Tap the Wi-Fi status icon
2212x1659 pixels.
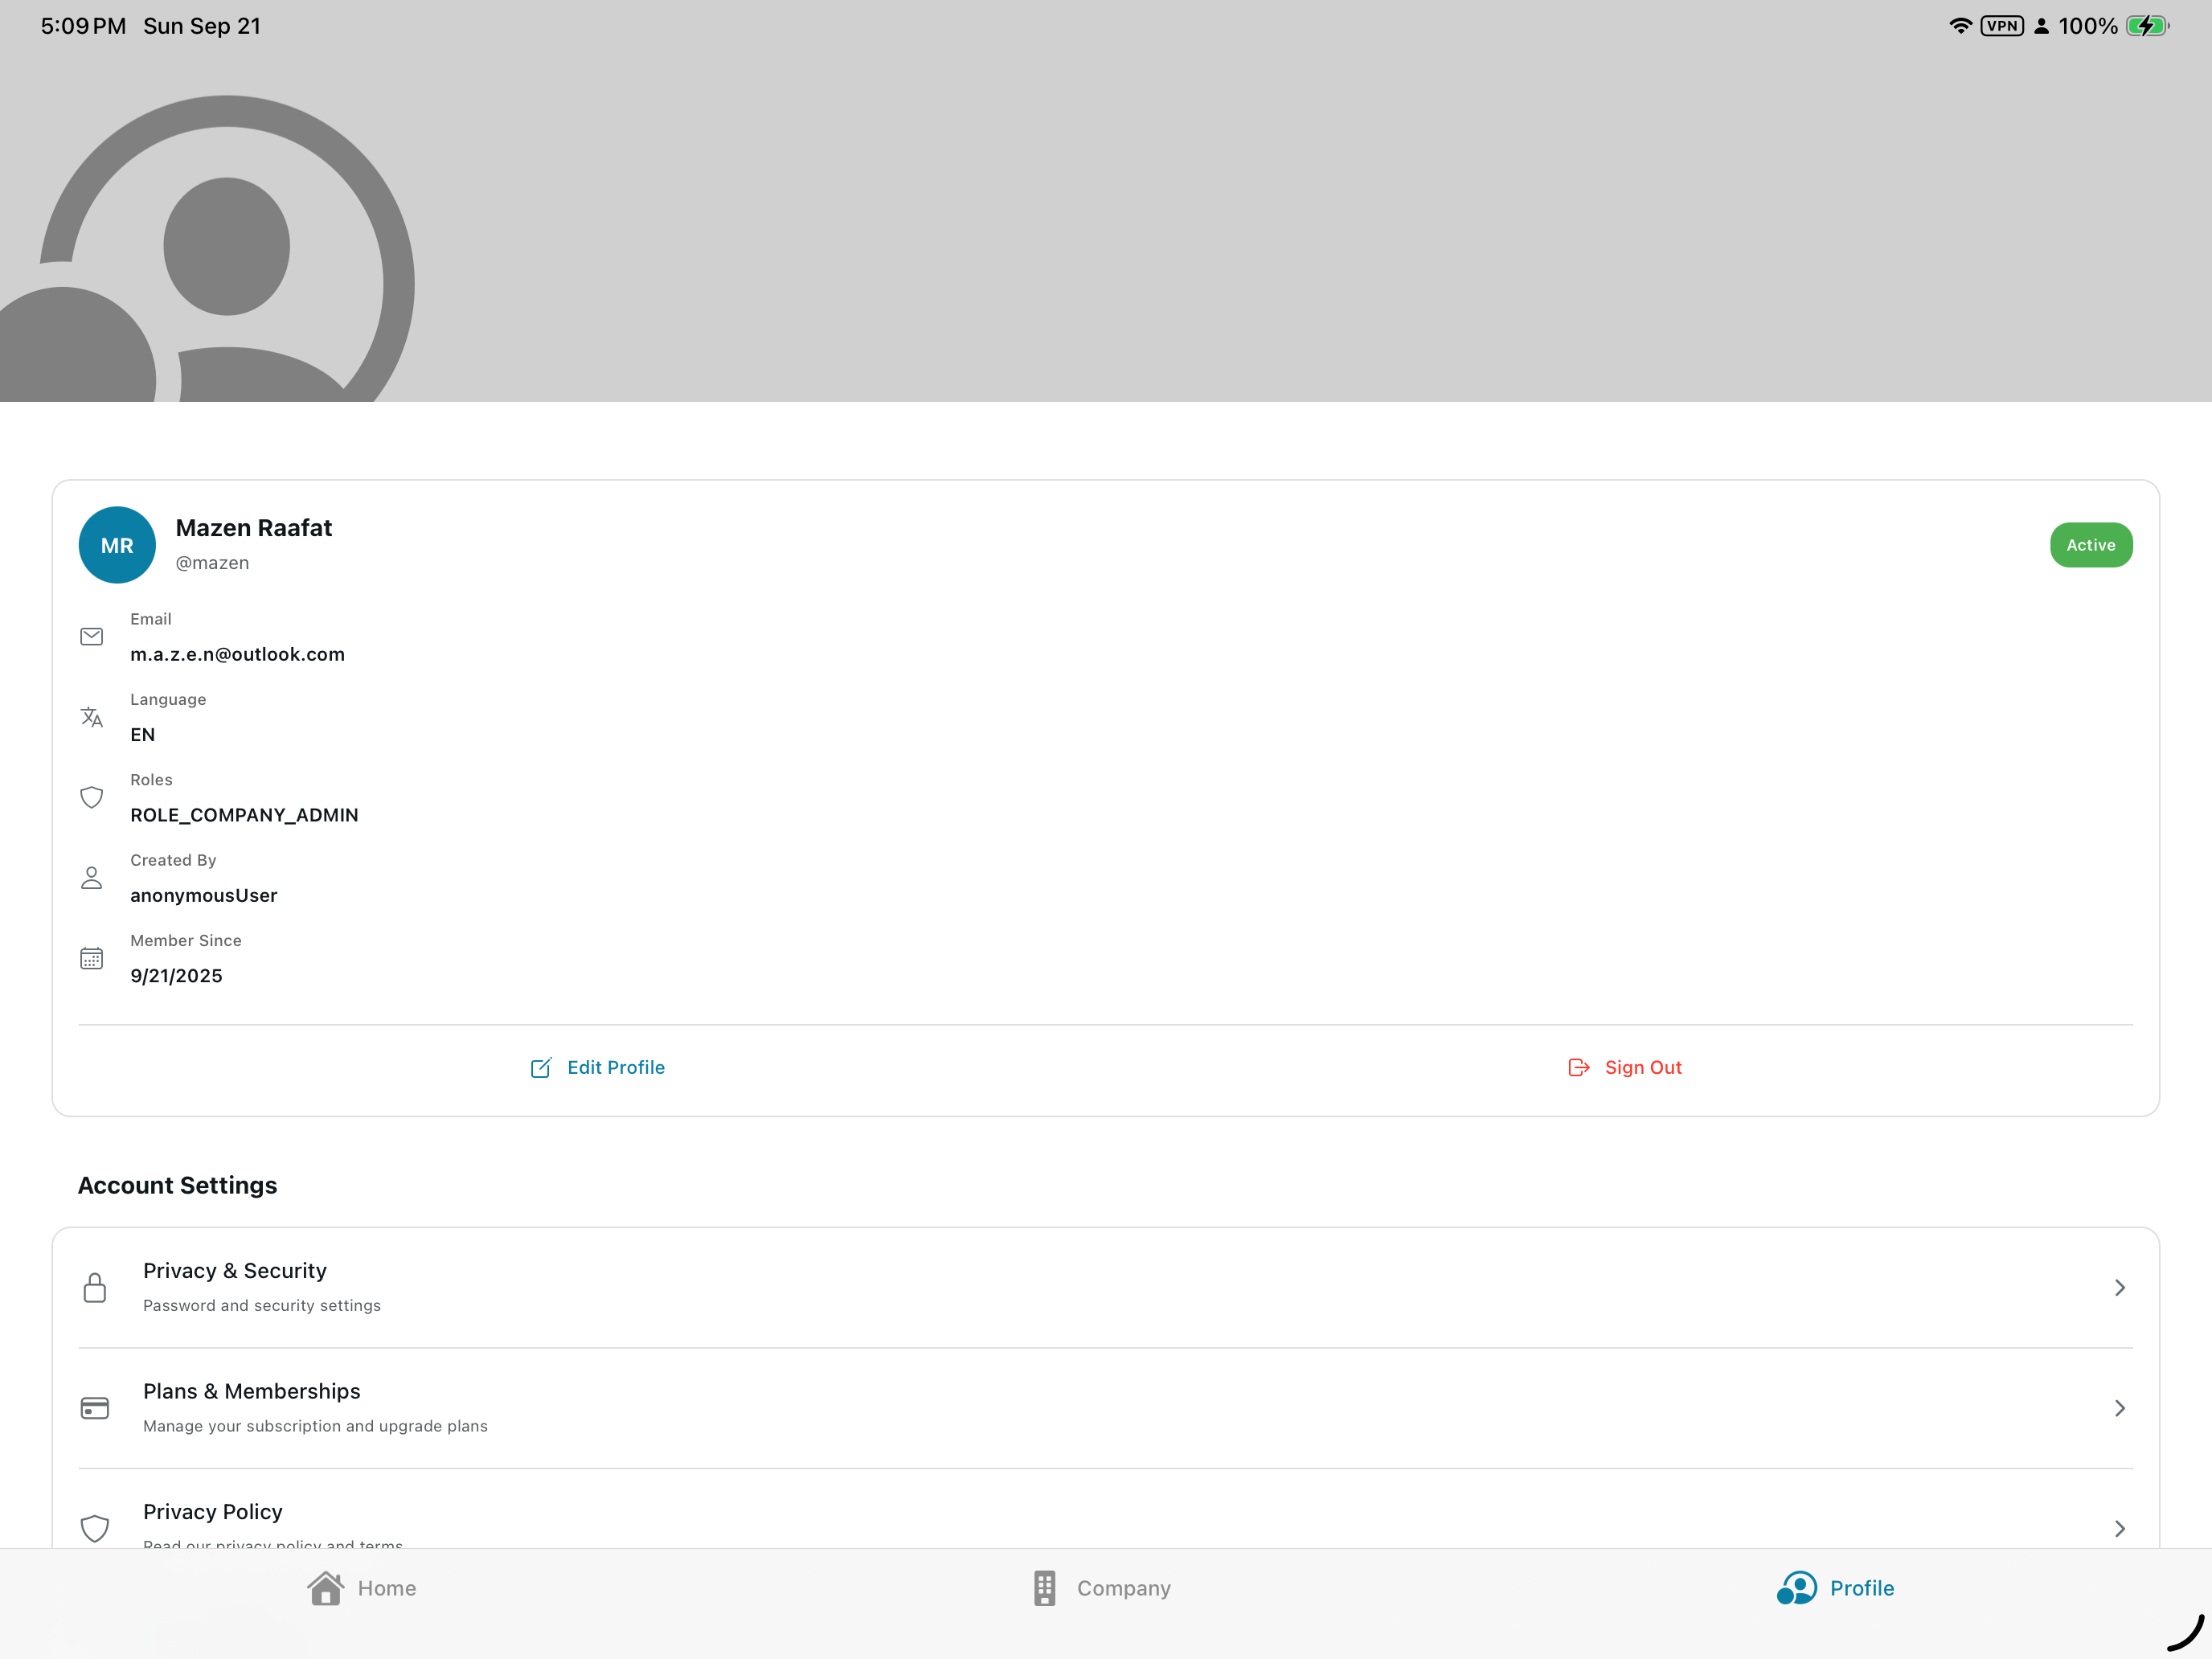[x=1960, y=26]
